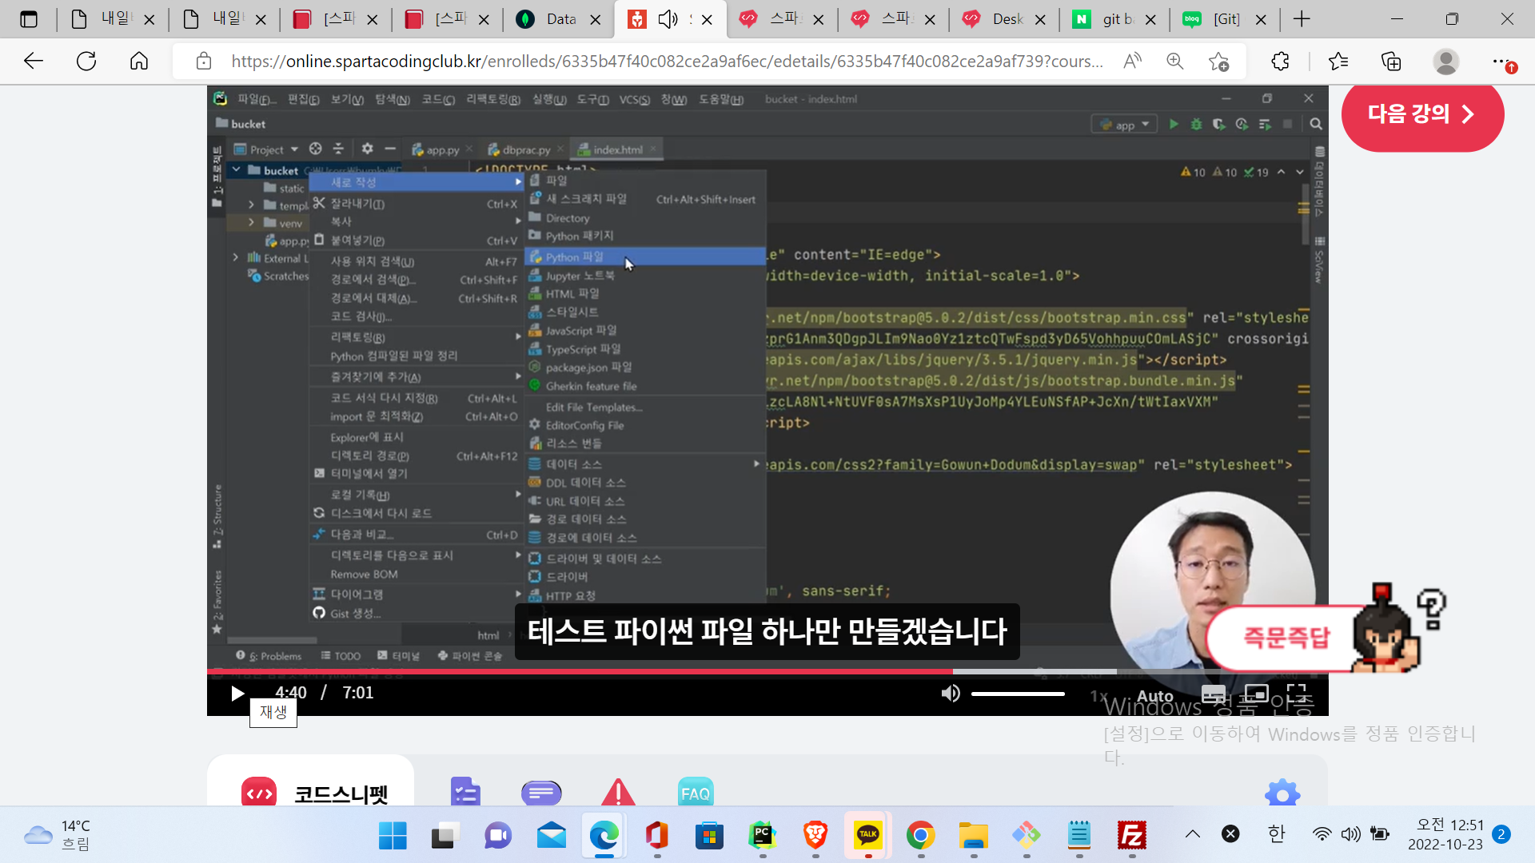Close the [Git] tab
The height and width of the screenshot is (863, 1535).
coord(1261,20)
